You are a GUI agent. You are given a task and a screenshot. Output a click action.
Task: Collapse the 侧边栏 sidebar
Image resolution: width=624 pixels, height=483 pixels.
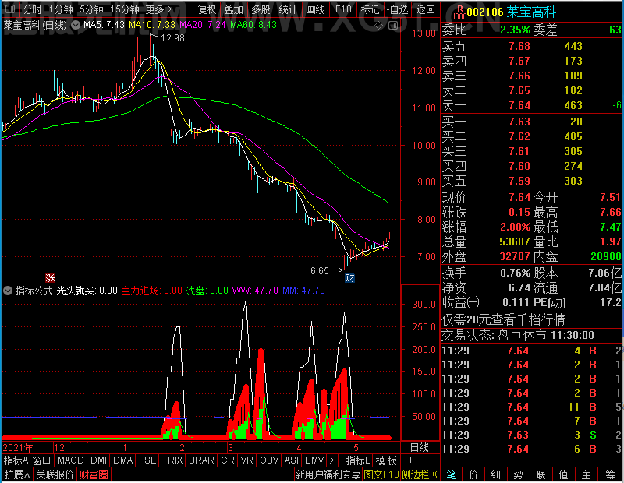coord(420,474)
